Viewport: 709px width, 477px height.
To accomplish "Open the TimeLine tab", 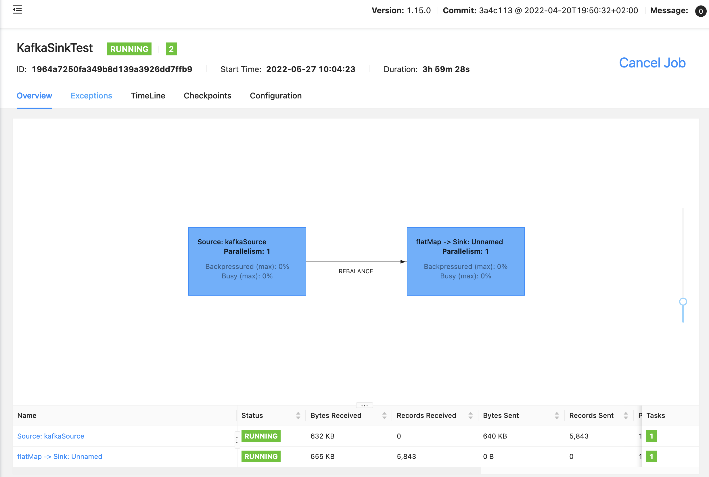I will [x=148, y=96].
